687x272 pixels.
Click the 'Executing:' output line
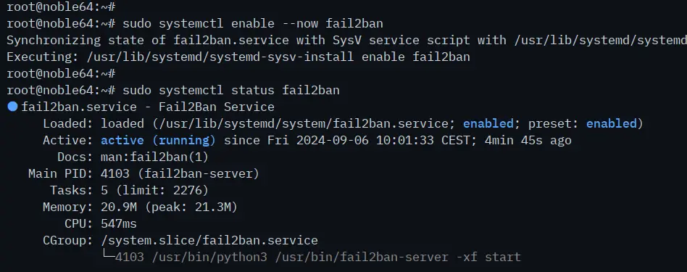pos(238,57)
